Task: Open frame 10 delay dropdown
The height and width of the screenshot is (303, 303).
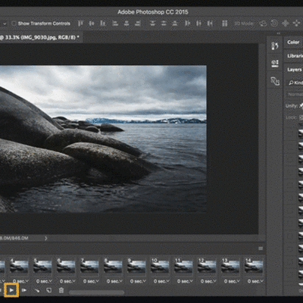Action: 161,281
